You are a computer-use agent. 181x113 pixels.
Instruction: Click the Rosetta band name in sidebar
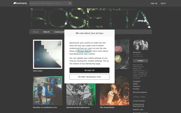tap(137, 52)
